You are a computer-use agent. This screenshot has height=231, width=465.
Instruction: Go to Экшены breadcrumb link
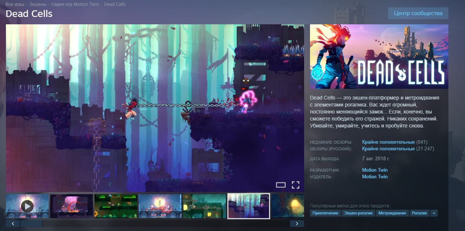tap(38, 4)
